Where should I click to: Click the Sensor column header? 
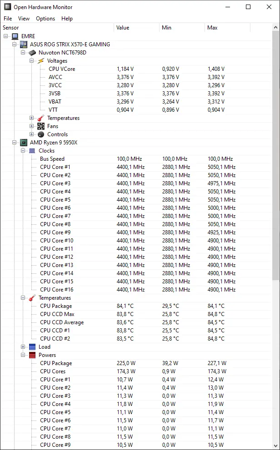pos(57,28)
